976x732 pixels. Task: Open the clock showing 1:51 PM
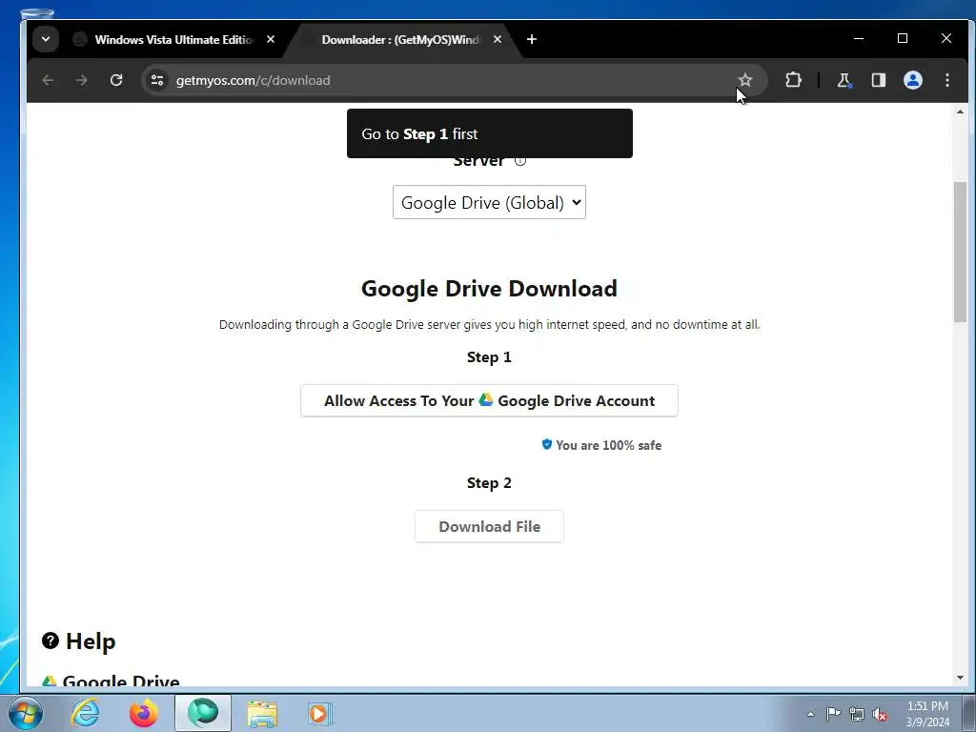coord(927,714)
